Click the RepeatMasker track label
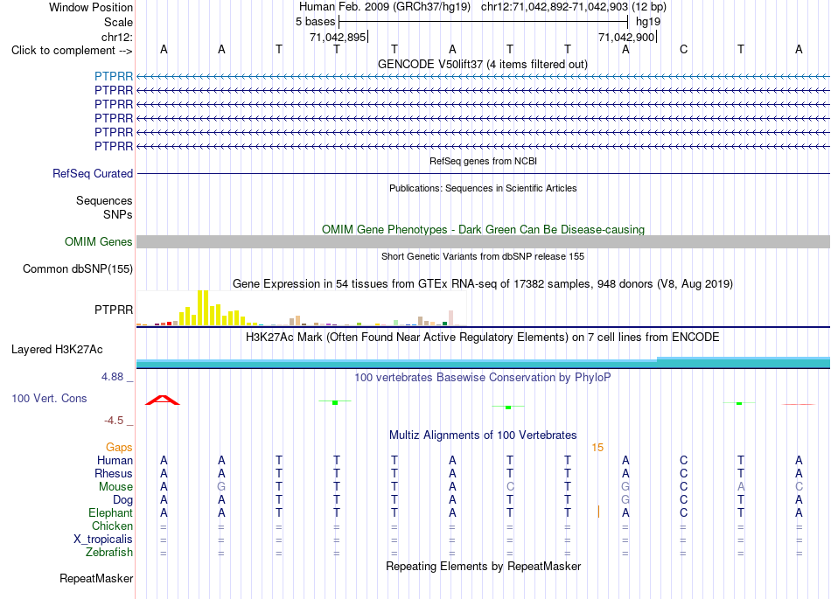This screenshot has width=831, height=599. pyautogui.click(x=96, y=578)
